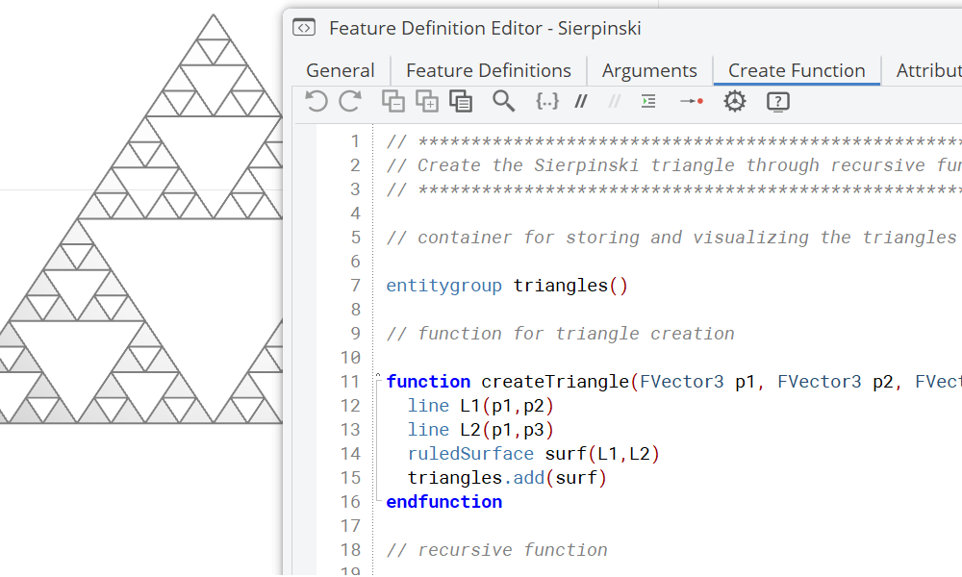Image resolution: width=962 pixels, height=577 pixels.
Task: Open the Feature Definitions tab
Action: tap(489, 70)
